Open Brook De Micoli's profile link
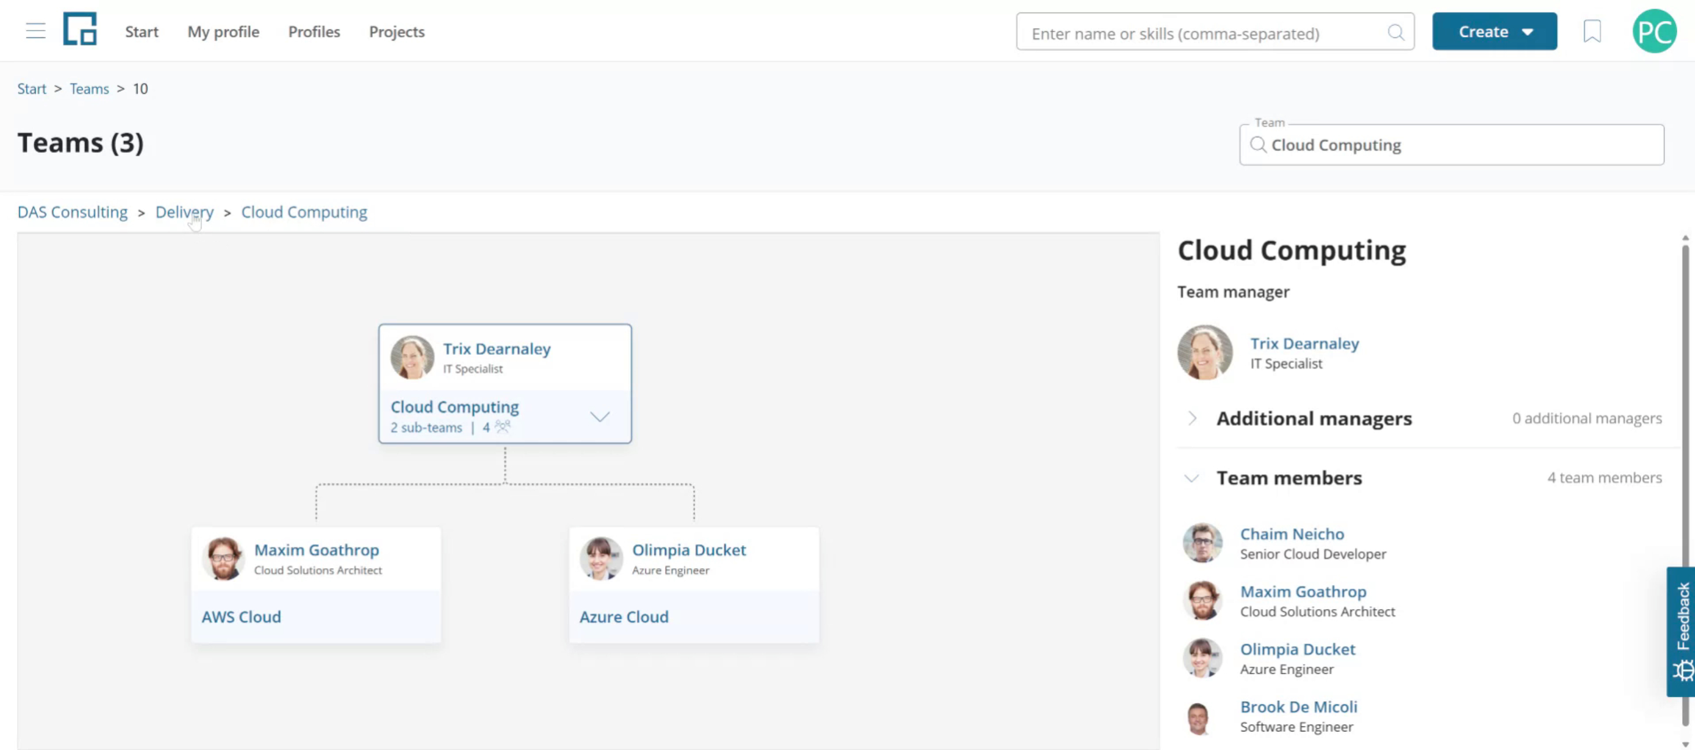Image resolution: width=1695 pixels, height=750 pixels. tap(1298, 706)
